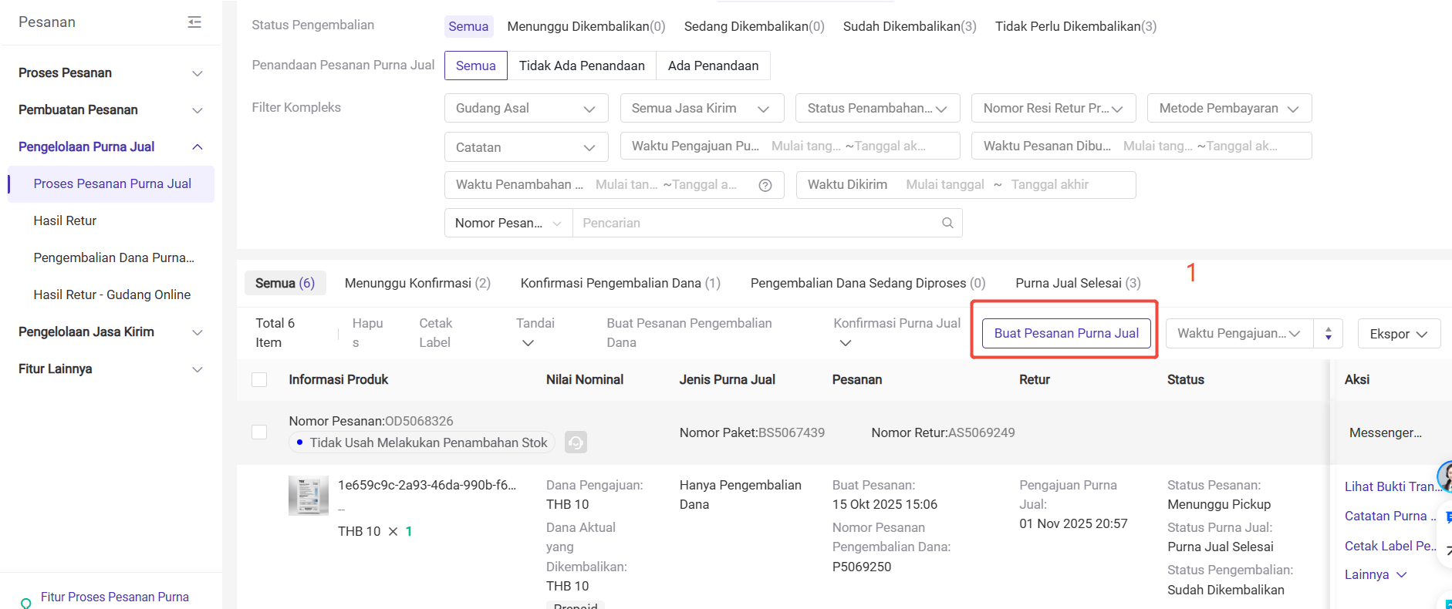Collapse the Pesanan sidebar menu icon
1452x609 pixels.
(x=194, y=22)
